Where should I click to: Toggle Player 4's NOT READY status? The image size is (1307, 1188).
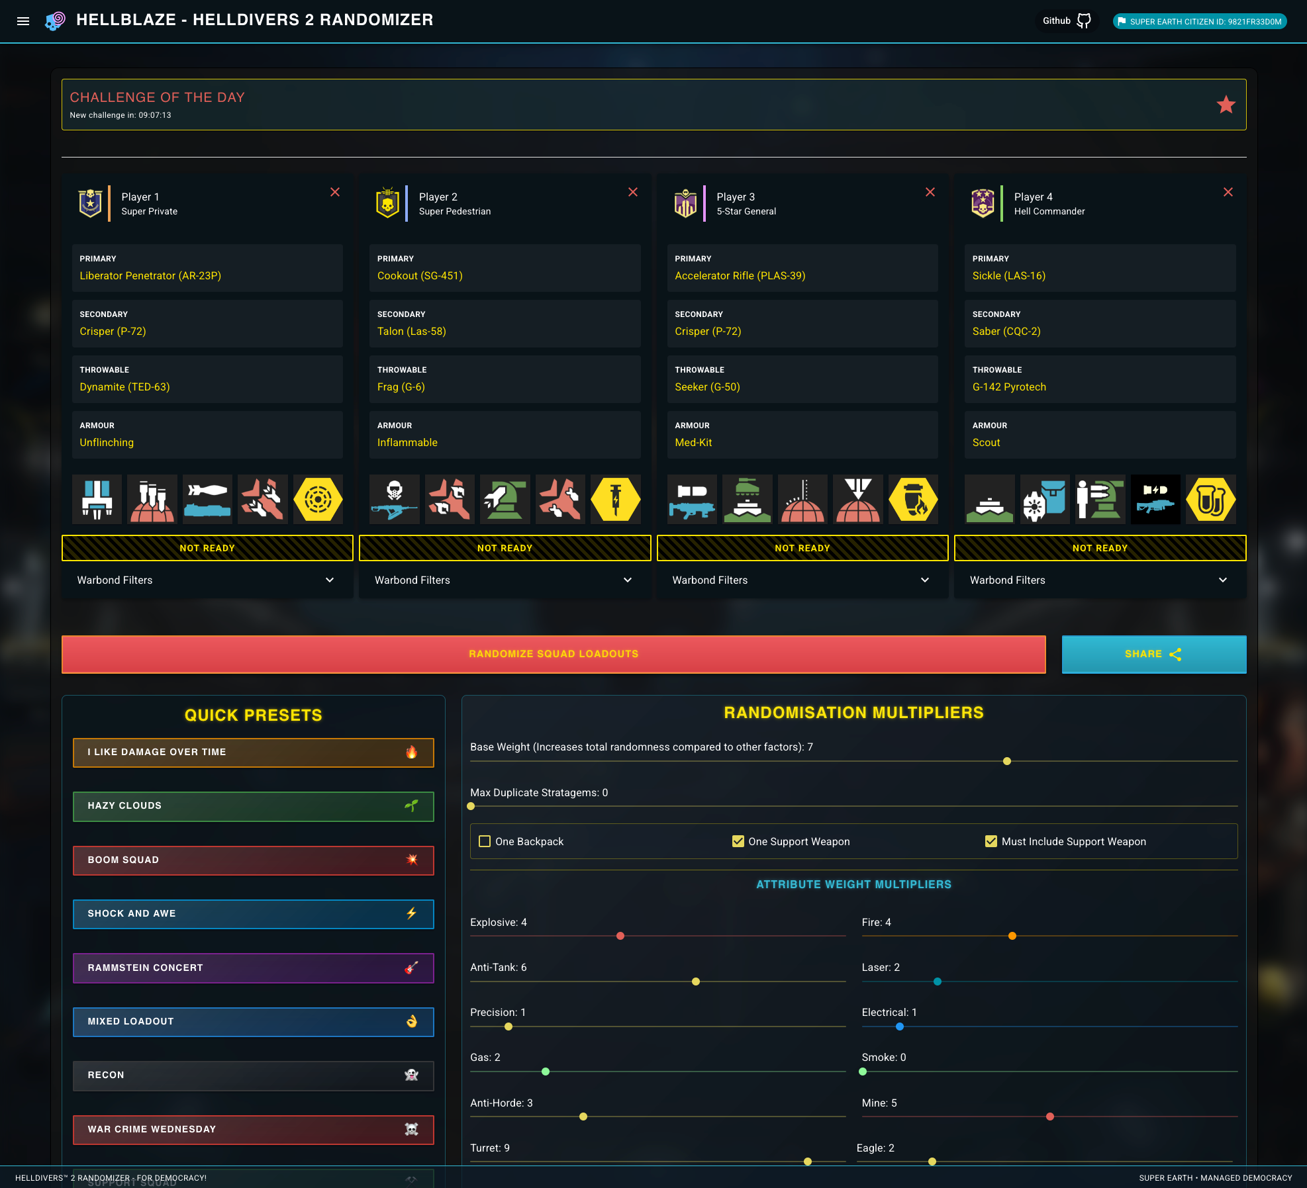(1100, 548)
